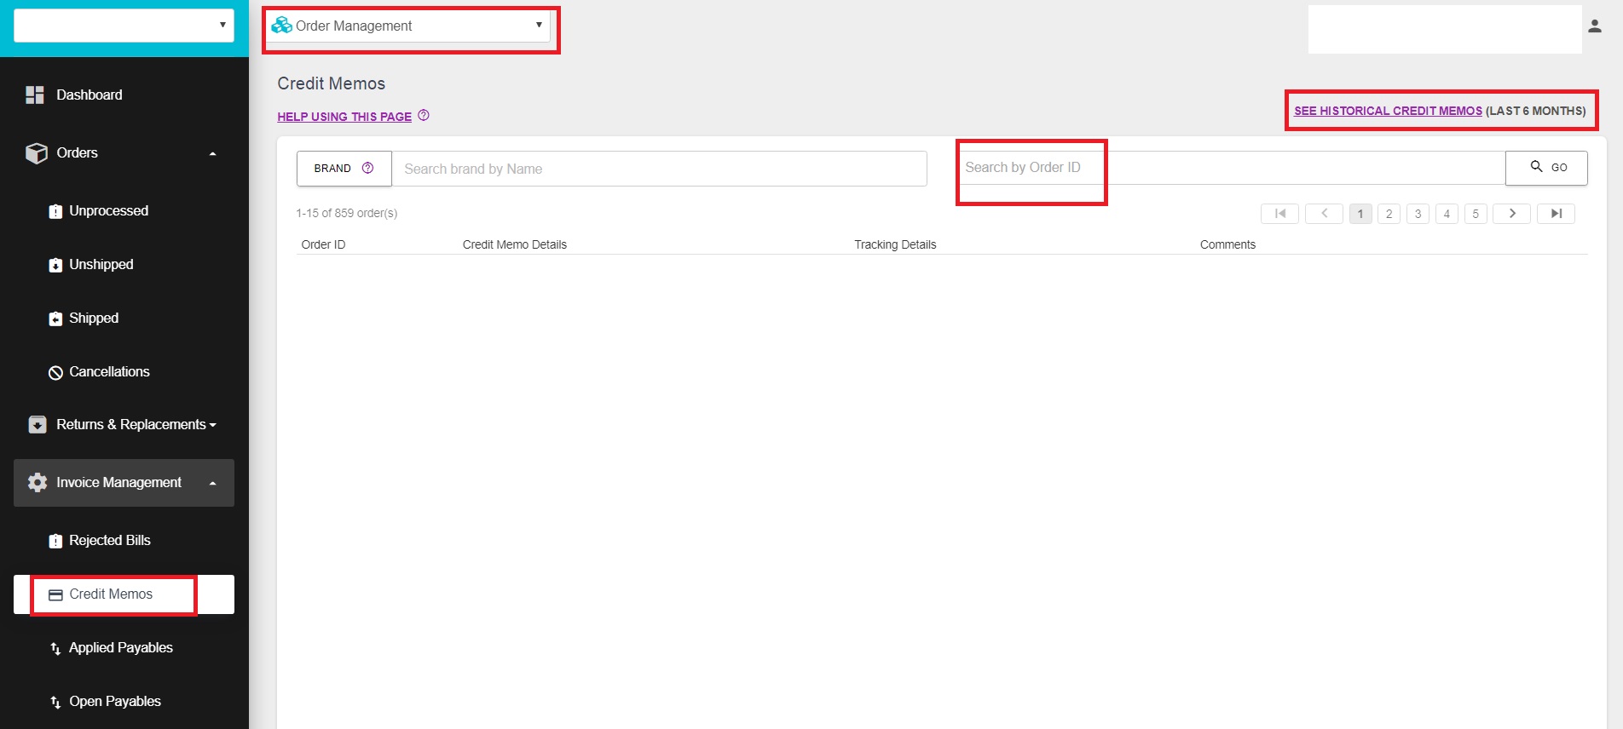Collapse the Orders section arrow
The image size is (1623, 729).
212,154
